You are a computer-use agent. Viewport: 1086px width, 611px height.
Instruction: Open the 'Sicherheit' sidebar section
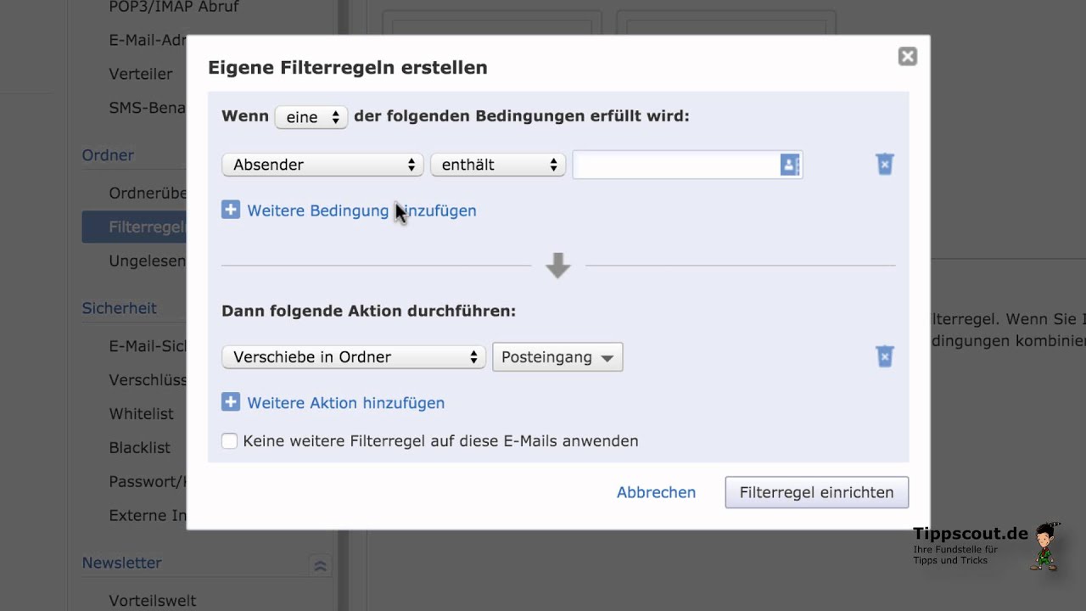[119, 308]
